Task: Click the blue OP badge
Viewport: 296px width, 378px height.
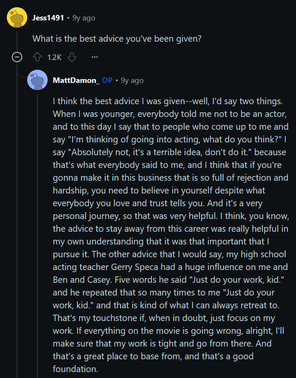Action: 107,80
